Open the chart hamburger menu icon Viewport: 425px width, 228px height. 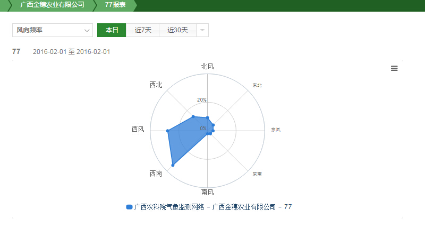coord(394,68)
